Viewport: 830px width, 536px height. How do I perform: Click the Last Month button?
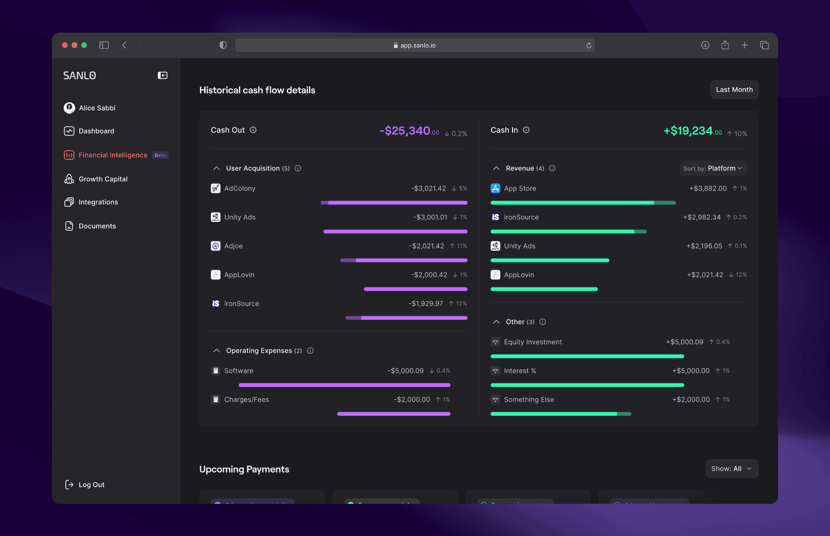point(734,90)
